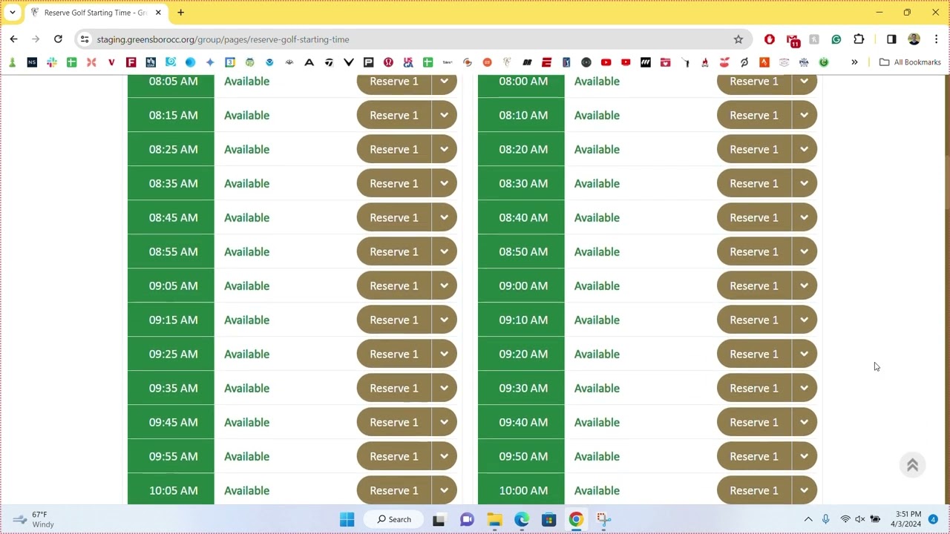Select the Reserve Golf Starting Time tab
950x534 pixels.
point(93,13)
